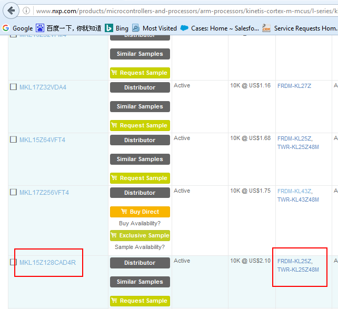Tick the MKL15Z64VFT4 checkbox
Screen dimensions: 338x309
tap(13, 139)
